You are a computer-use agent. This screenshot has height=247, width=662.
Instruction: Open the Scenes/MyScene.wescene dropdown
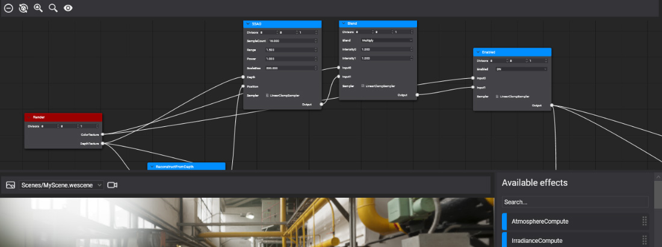coord(61,185)
